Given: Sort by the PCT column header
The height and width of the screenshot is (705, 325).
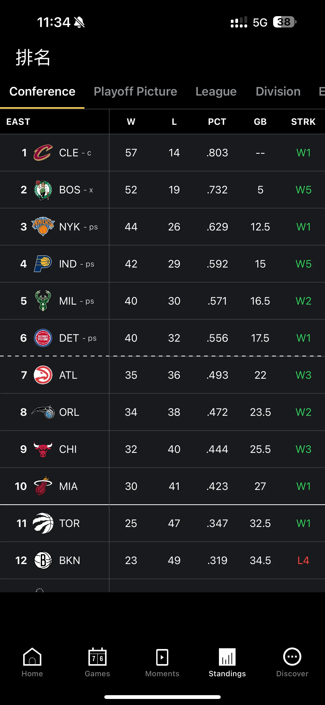Looking at the screenshot, I should click(217, 122).
